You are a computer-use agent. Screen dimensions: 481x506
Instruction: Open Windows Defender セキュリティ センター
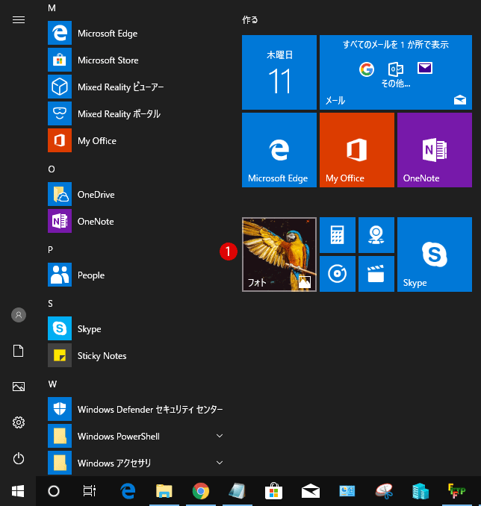136,409
